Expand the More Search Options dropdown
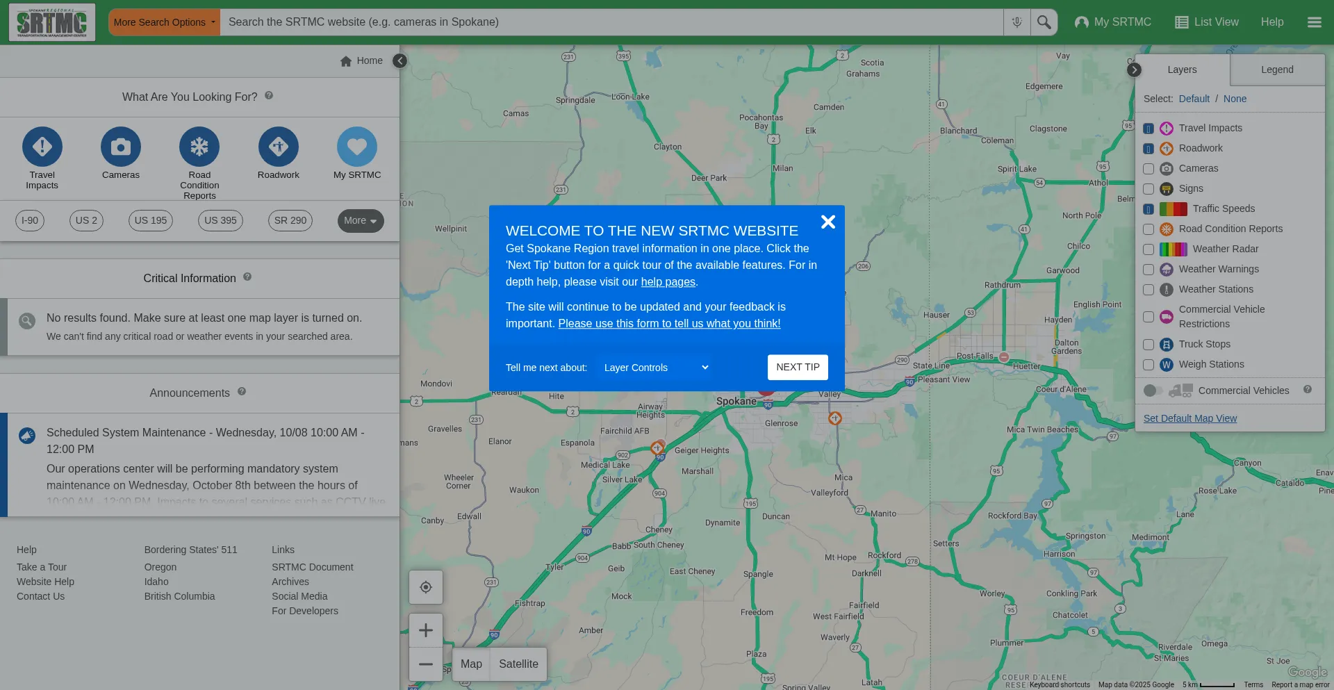1334x690 pixels. tap(164, 22)
